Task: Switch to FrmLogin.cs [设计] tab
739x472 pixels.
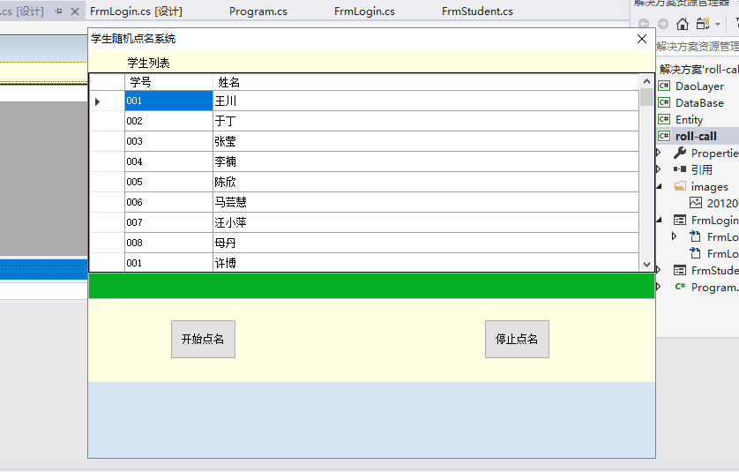Action: (x=136, y=11)
